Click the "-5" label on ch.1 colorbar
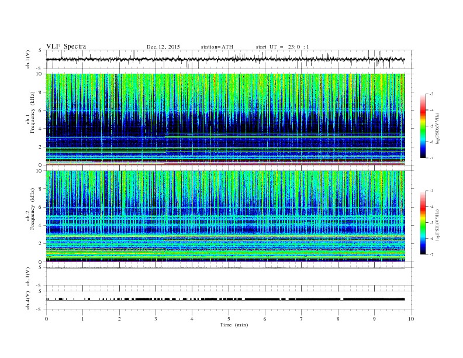The height and width of the screenshot is (358, 463). point(431,126)
